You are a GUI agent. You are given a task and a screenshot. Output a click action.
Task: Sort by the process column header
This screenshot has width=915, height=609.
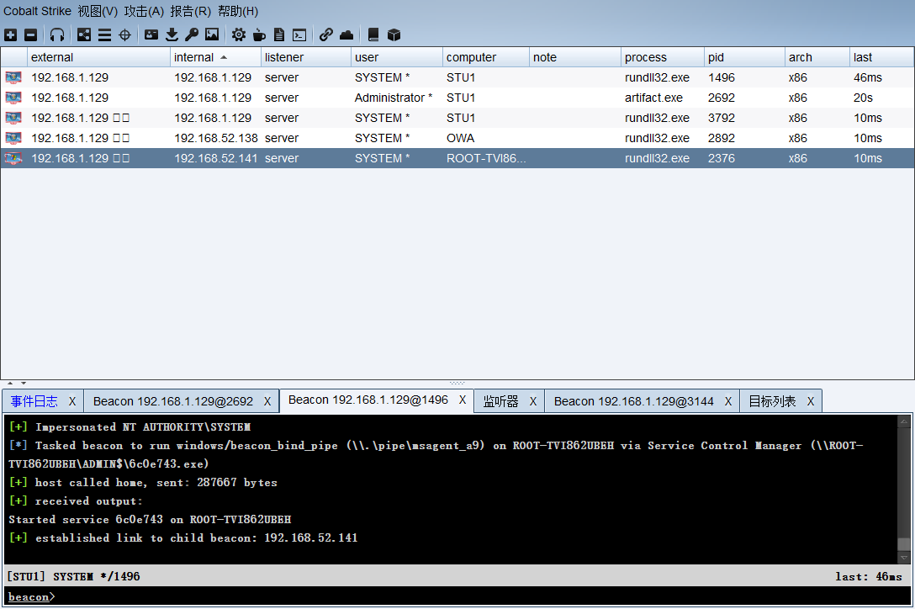coord(663,57)
